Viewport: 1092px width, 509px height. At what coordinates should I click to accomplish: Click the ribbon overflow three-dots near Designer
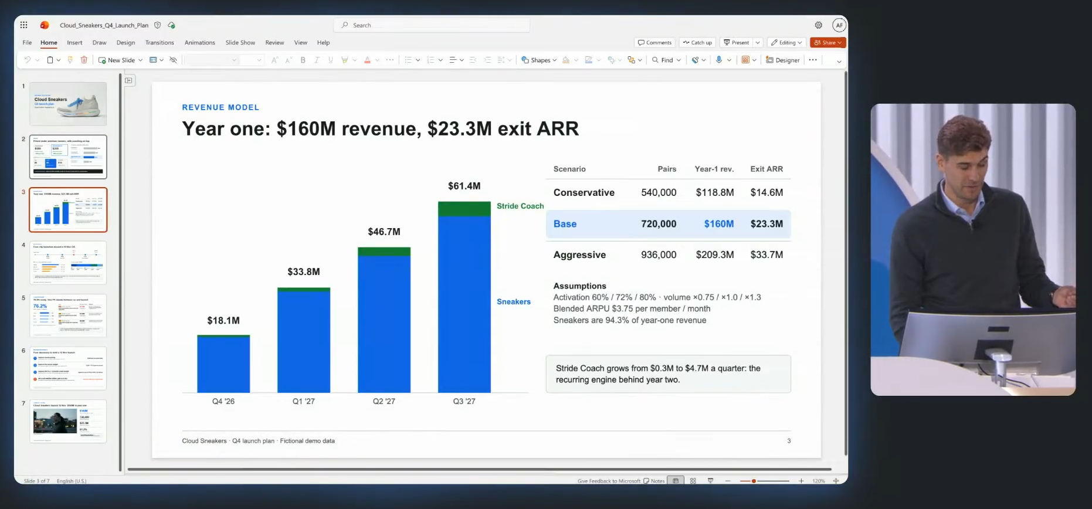(x=813, y=60)
